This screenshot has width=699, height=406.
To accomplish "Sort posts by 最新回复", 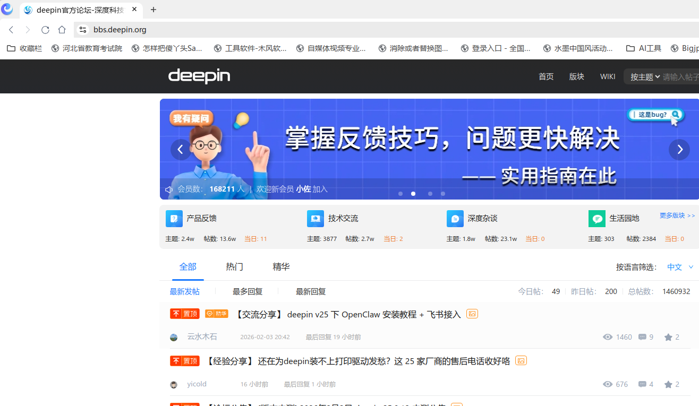I will [x=311, y=291].
